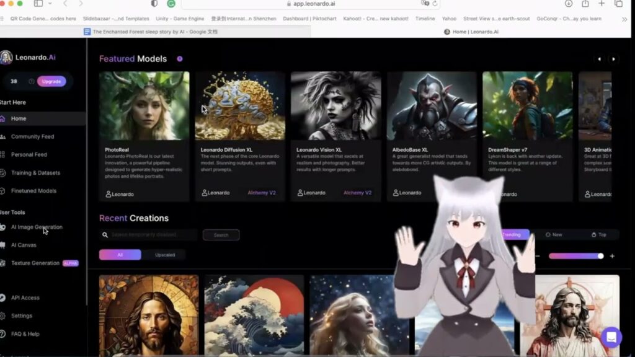The height and width of the screenshot is (357, 635).
Task: Open Unity - Game Engine bookmark
Action: pos(180,19)
